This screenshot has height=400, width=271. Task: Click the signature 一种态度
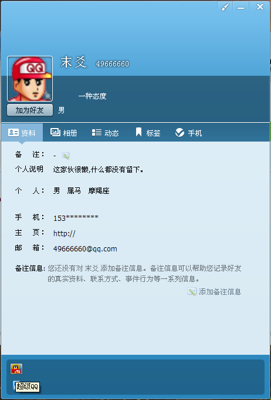[x=92, y=96]
